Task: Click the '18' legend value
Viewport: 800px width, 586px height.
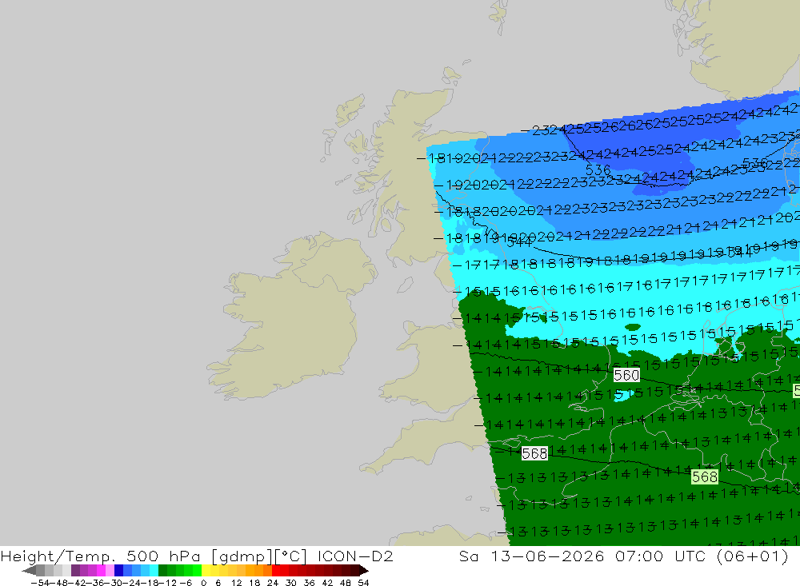Action: coord(254,583)
